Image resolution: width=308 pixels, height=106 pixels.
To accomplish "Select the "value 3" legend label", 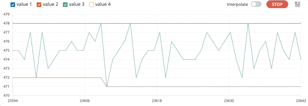I will (x=77, y=4).
